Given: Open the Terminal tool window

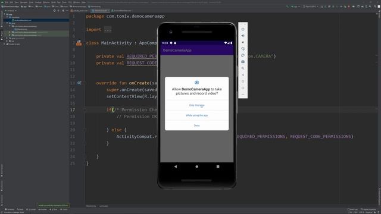Looking at the screenshot, I should point(10,209).
